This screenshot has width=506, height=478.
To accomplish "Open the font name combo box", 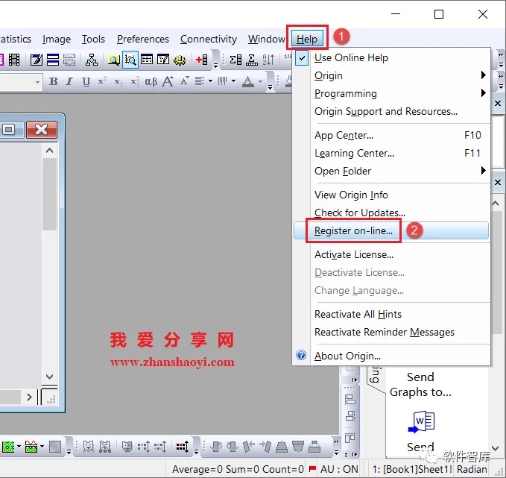I will point(20,82).
